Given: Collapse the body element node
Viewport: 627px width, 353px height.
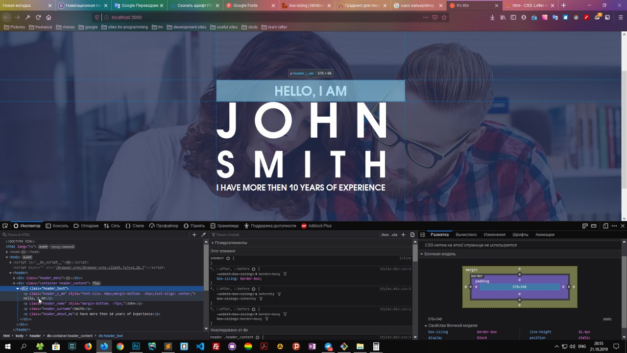Looking at the screenshot, I should tap(7, 257).
